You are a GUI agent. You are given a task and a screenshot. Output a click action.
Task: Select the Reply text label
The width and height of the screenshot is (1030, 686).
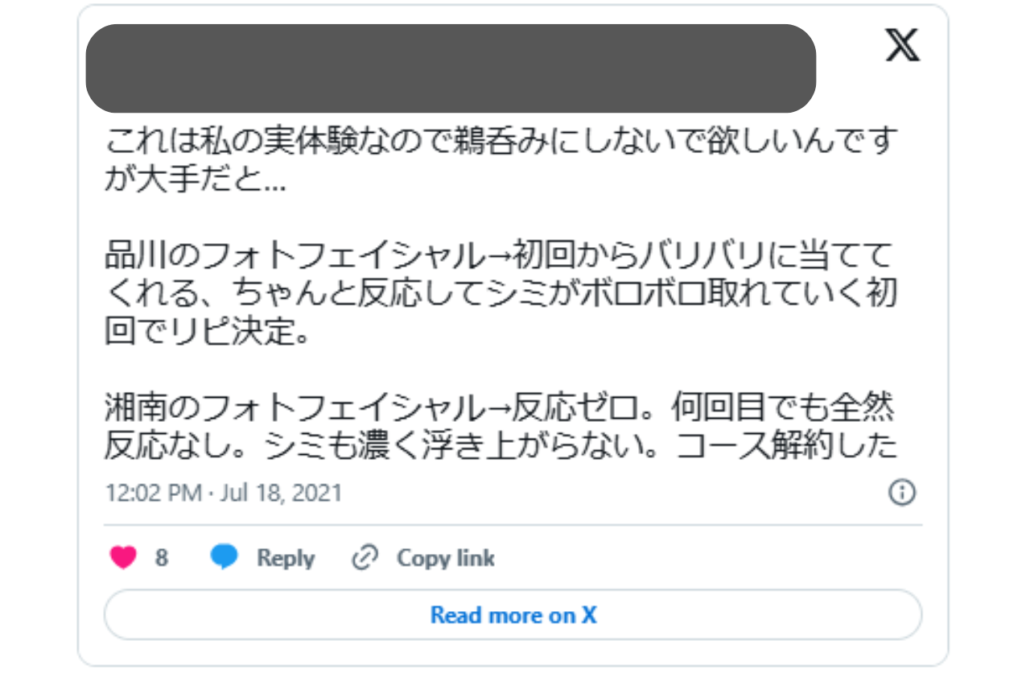tap(285, 558)
